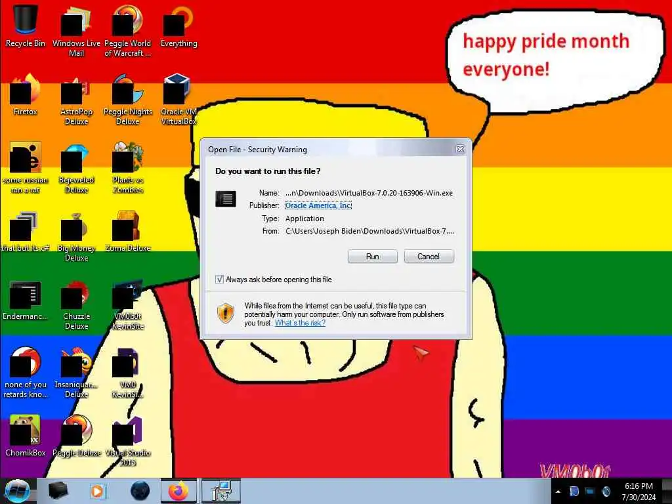Select the 'some russian ran a rat' icon
672x504 pixels.
(26, 167)
